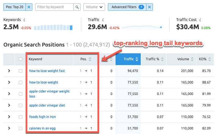Viewport: 215px width, 134px height.
Task: Click the Organic Search Positions heading
Action: tap(34, 45)
